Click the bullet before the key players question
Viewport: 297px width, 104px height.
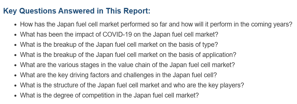[x=16, y=85]
